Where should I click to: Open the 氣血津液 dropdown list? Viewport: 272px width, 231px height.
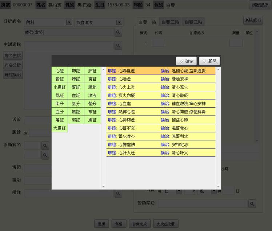(x=119, y=23)
